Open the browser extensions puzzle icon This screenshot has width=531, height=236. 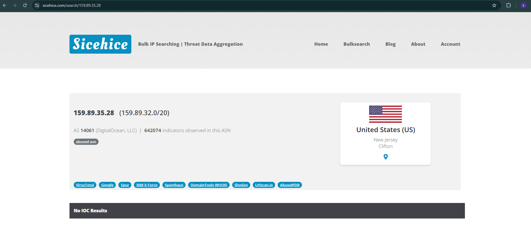[509, 5]
